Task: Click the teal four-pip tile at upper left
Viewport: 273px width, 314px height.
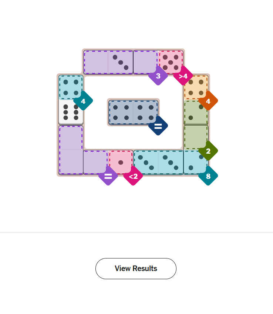Action: (71, 87)
